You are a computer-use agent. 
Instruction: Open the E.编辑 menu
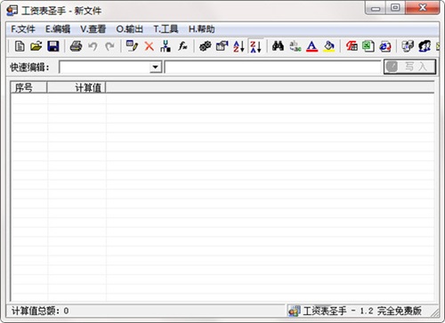58,29
